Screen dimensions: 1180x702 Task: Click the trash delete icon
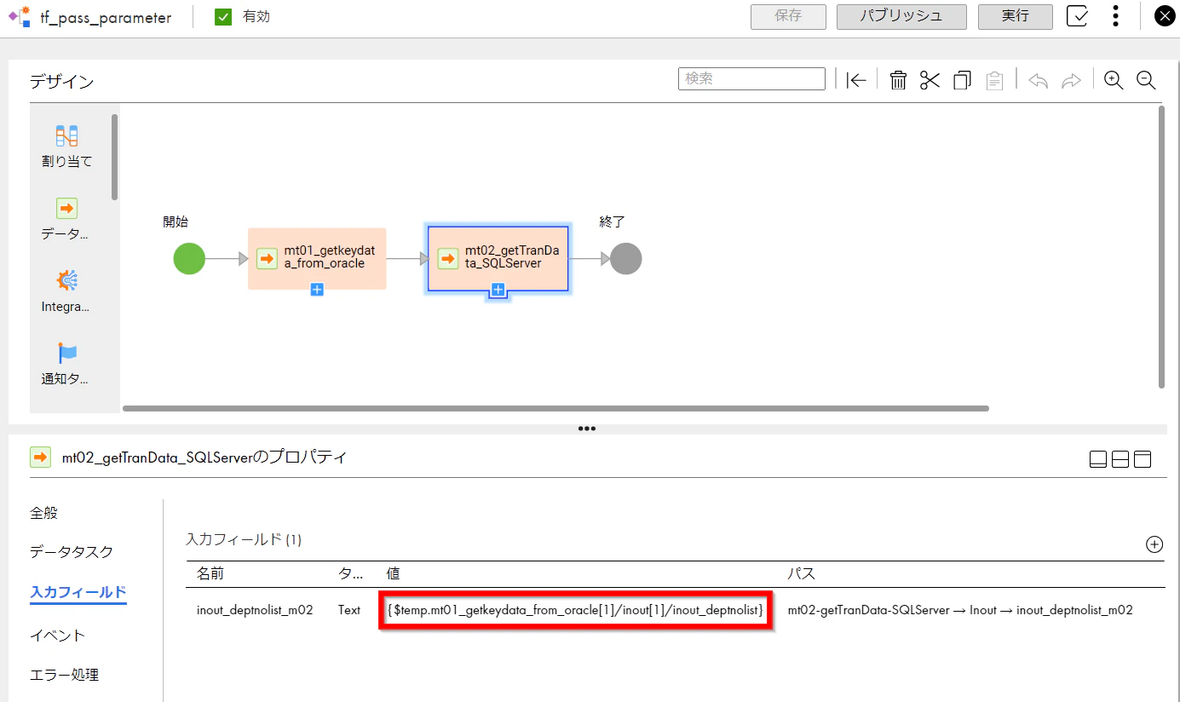pyautogui.click(x=898, y=80)
